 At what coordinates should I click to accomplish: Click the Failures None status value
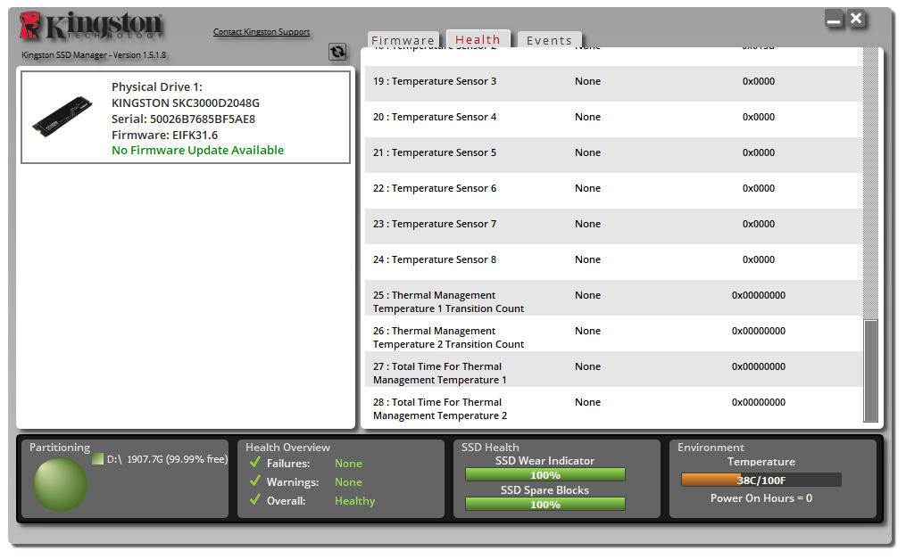[348, 464]
